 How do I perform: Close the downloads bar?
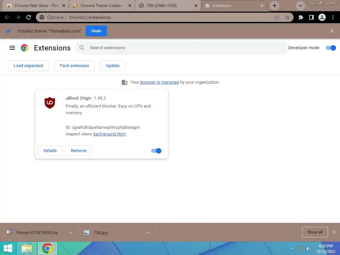pyautogui.click(x=334, y=232)
